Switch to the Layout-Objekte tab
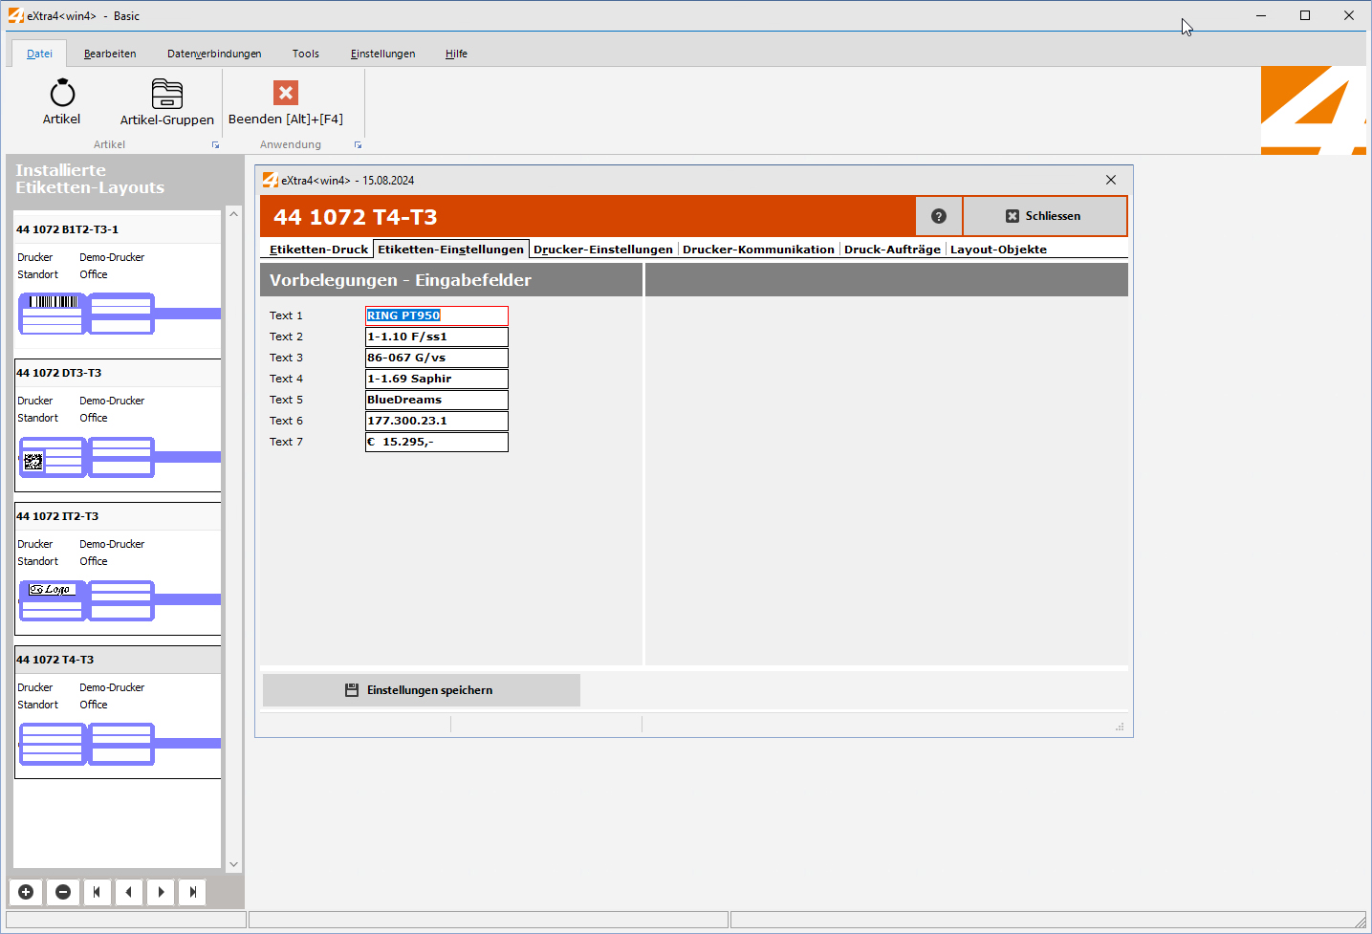Image resolution: width=1372 pixels, height=934 pixels. click(x=997, y=250)
